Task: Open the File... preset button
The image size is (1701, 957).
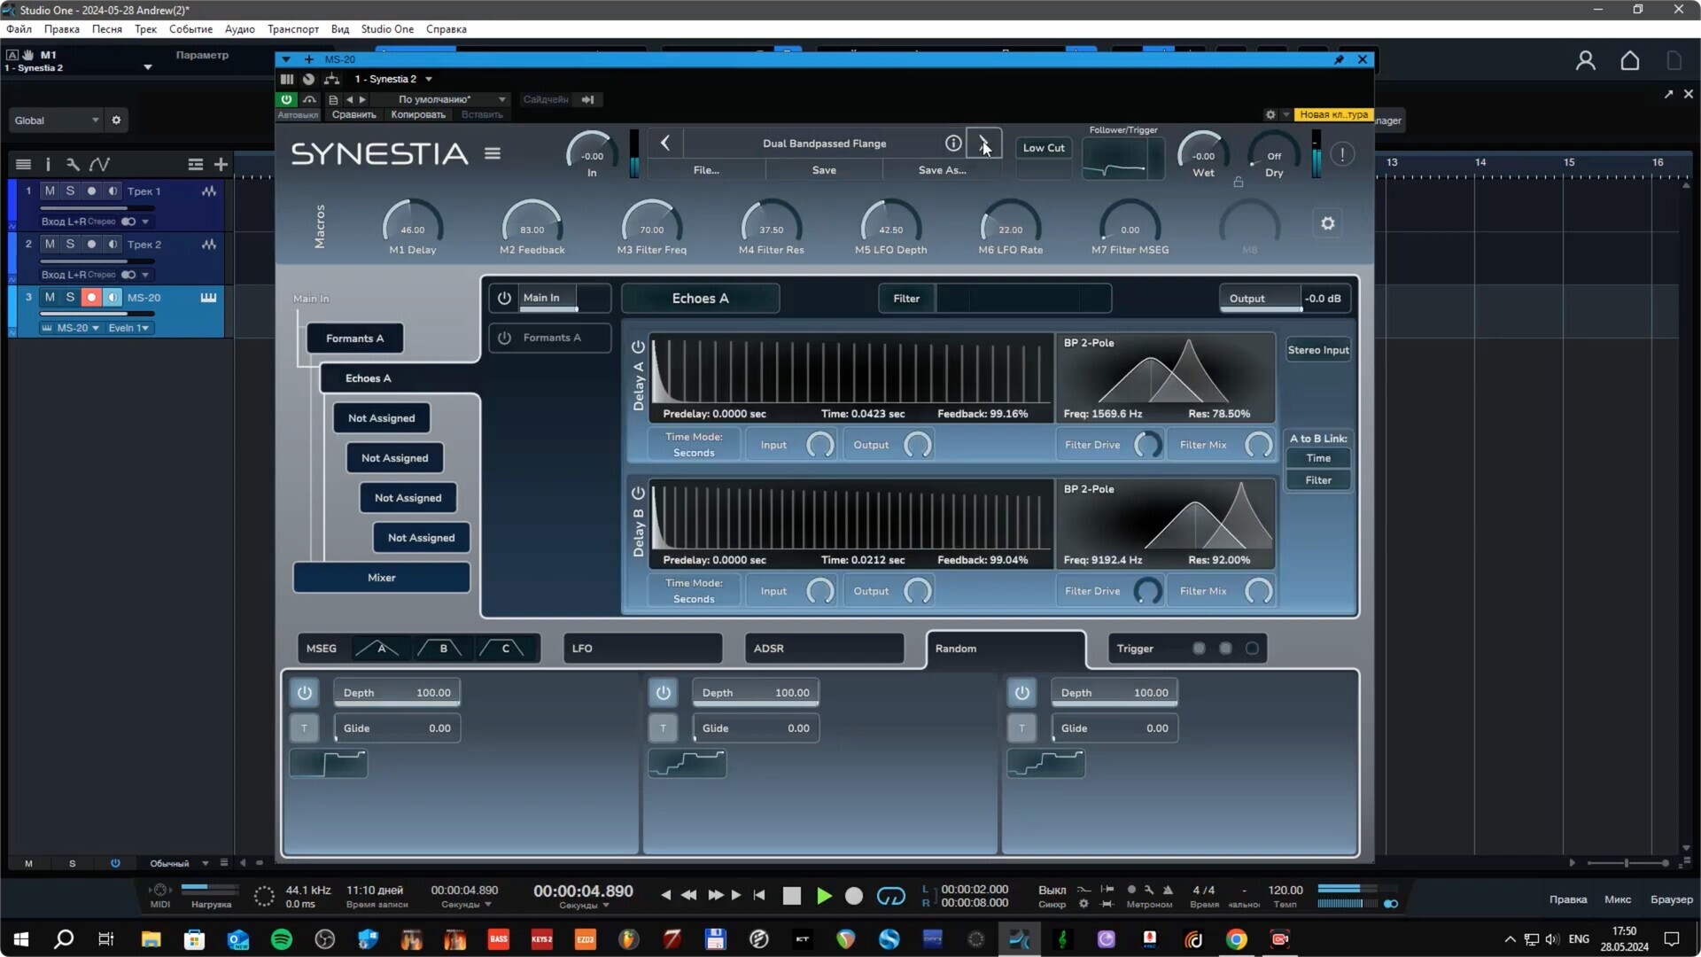Action: [706, 170]
